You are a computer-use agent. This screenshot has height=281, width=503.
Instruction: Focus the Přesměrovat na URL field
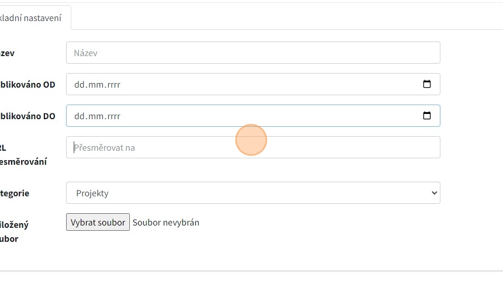pyautogui.click(x=253, y=148)
